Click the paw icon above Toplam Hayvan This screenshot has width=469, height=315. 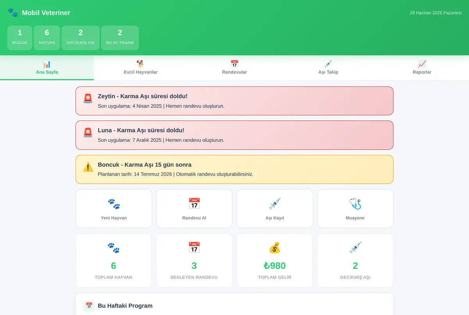114,248
